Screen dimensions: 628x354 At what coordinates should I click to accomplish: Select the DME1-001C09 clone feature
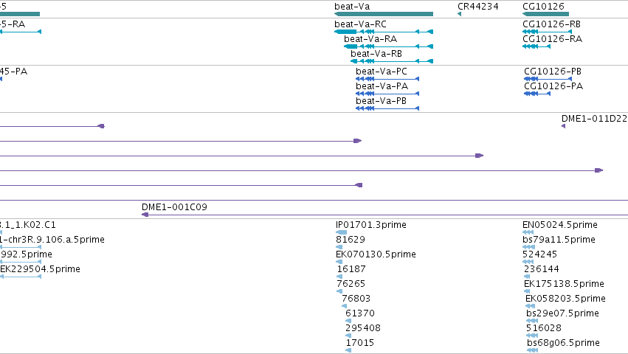click(x=384, y=215)
